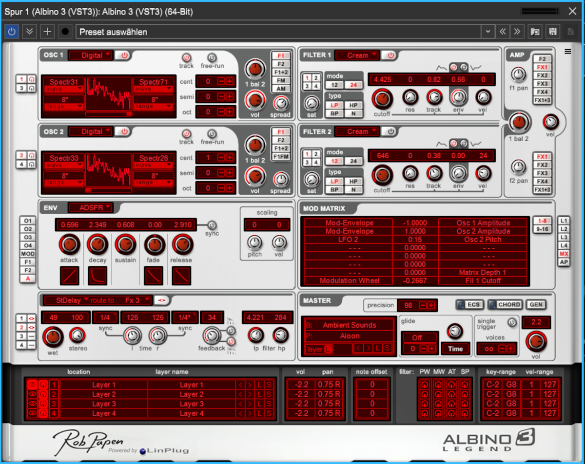This screenshot has width=585, height=464.
Task: Toggle the plugin bypass power button
Action: (x=12, y=32)
